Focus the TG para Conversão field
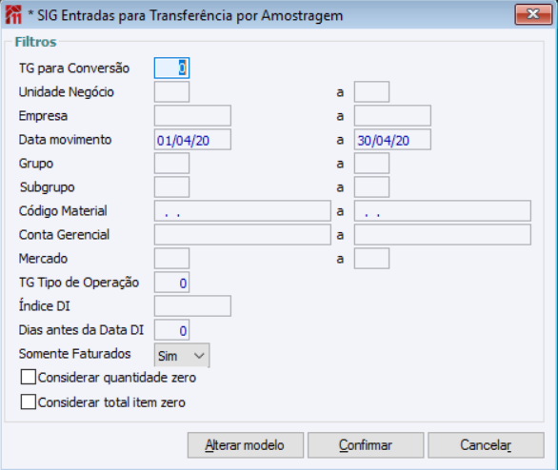Image resolution: width=558 pixels, height=470 pixels. coord(172,68)
